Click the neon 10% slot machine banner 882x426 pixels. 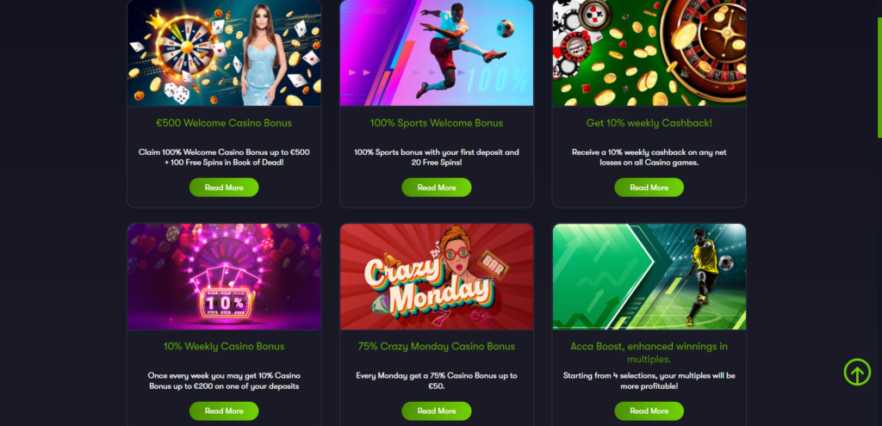(x=224, y=276)
